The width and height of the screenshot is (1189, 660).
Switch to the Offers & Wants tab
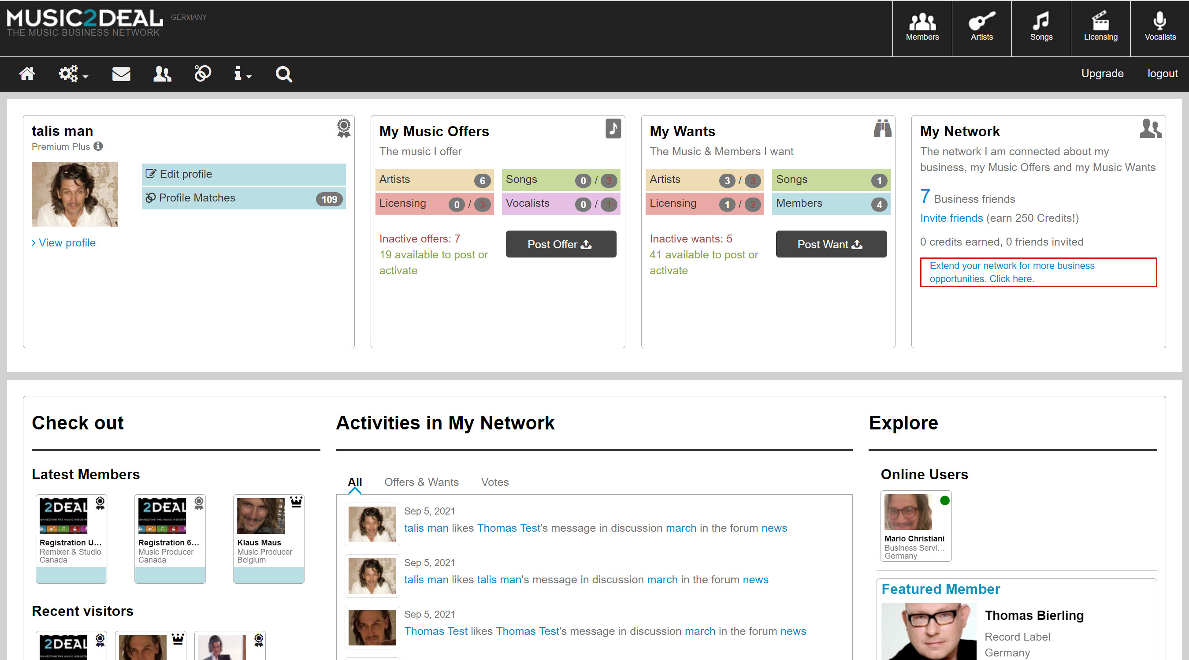coord(421,482)
